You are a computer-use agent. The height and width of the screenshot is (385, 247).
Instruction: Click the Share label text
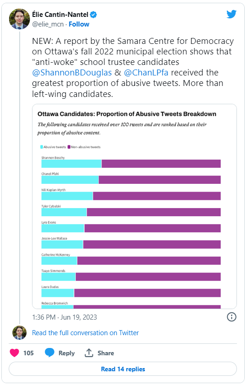pos(106,353)
